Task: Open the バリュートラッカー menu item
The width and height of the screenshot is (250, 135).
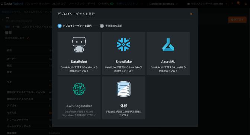Action: click(x=37, y=4)
